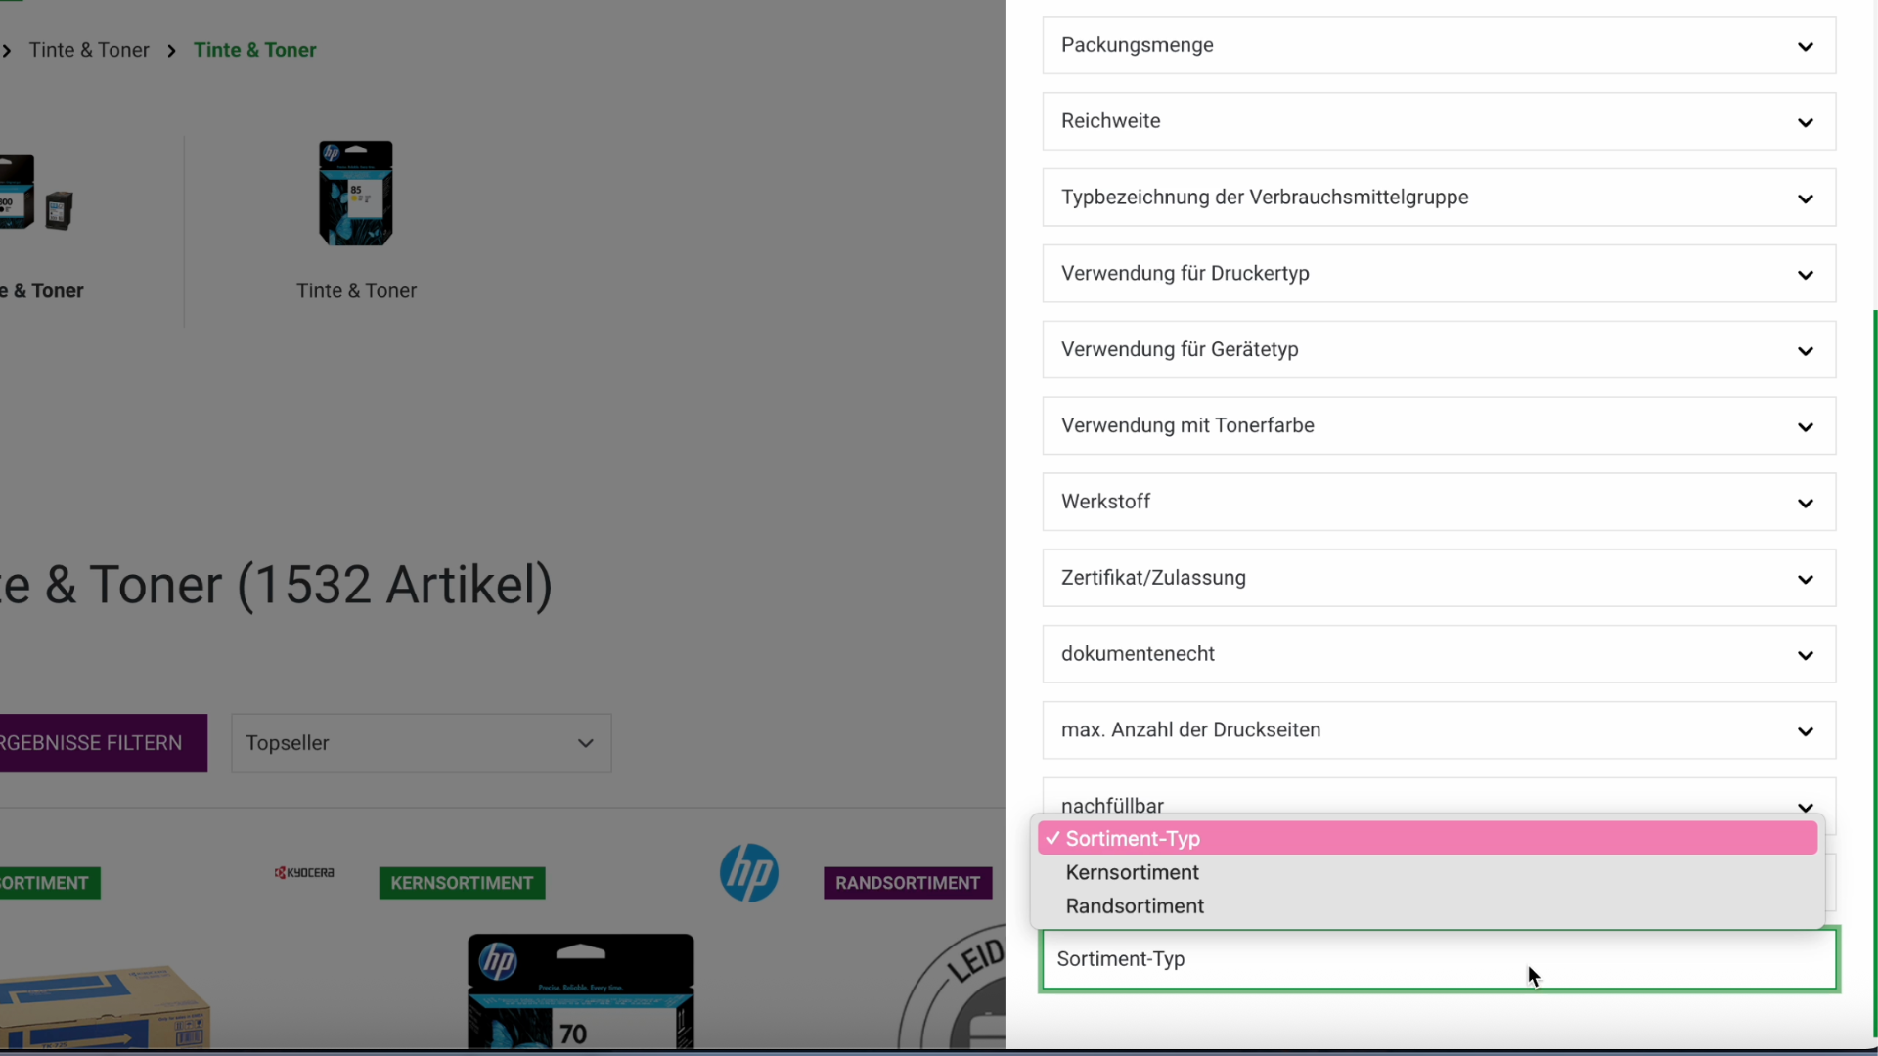The image size is (1878, 1056).
Task: Click the HP ink cartridge category thumbnail
Action: click(x=355, y=193)
